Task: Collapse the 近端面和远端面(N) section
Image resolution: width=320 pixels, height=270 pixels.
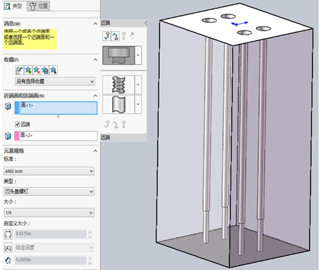Action: (95, 96)
